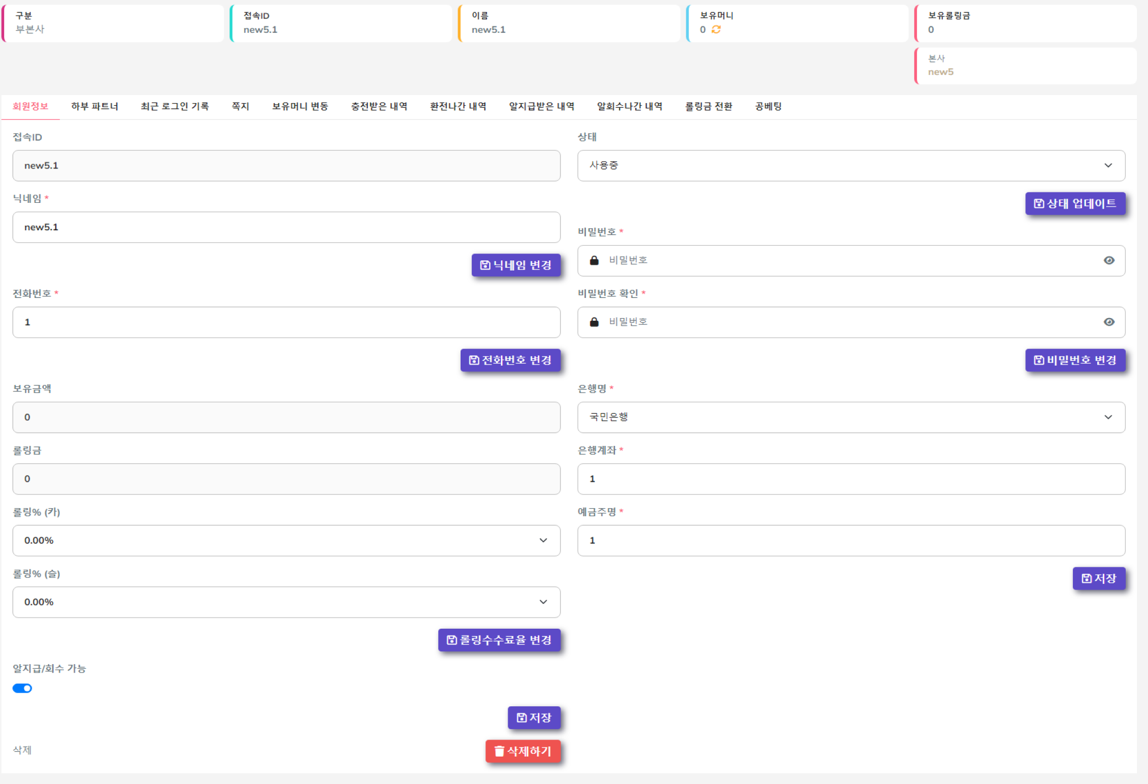Show password via eye icon in 비밀번호
Screen dimensions: 1148x784
(x=1109, y=260)
